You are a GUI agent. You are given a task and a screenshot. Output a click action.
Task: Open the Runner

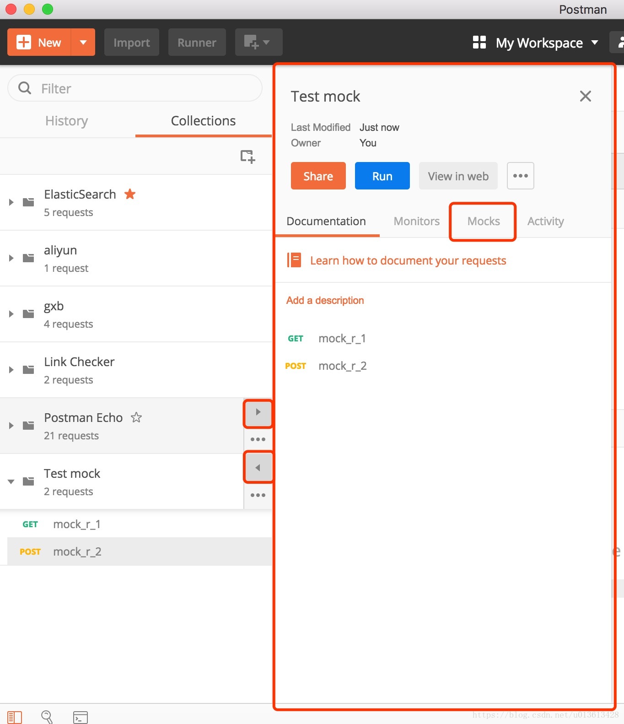[x=197, y=42]
